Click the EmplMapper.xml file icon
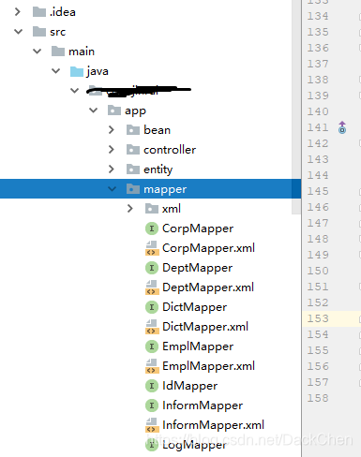Screen dimensions: 361x457 click(152, 366)
